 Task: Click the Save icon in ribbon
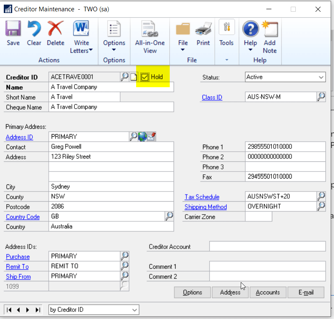pos(13,30)
